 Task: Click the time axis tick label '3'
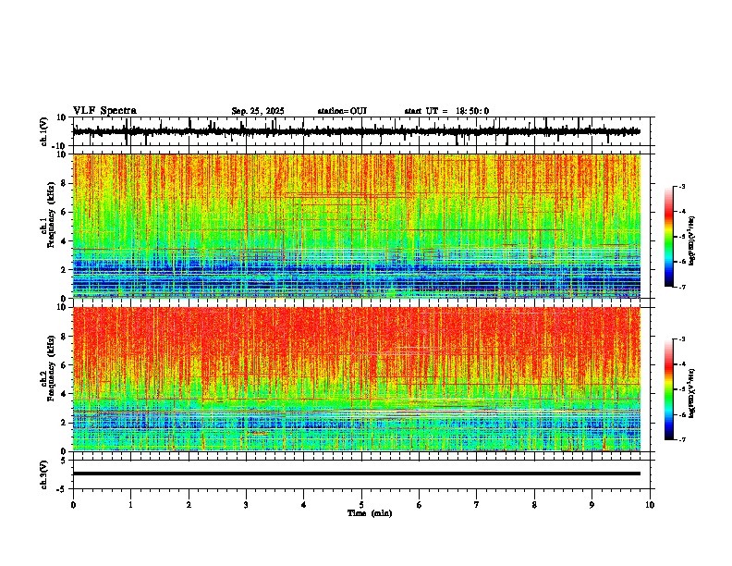(246, 505)
